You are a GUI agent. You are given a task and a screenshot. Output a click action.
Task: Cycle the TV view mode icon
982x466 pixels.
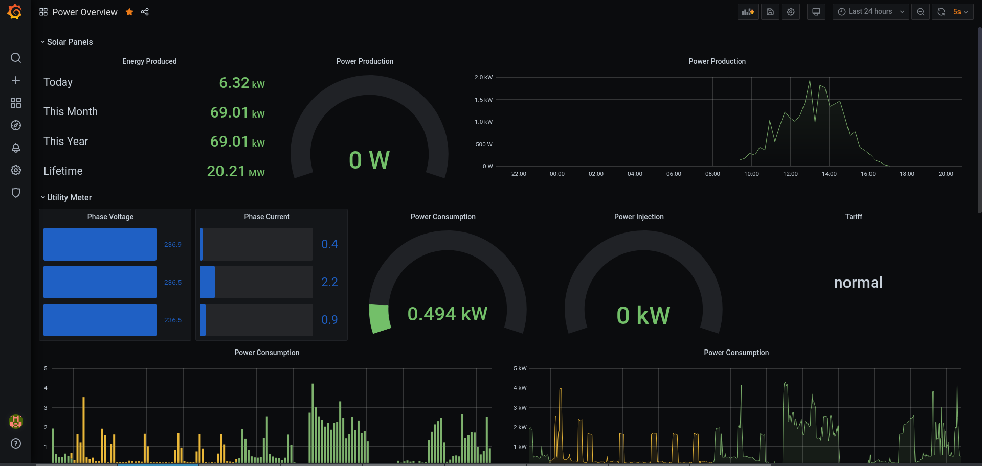coord(816,12)
